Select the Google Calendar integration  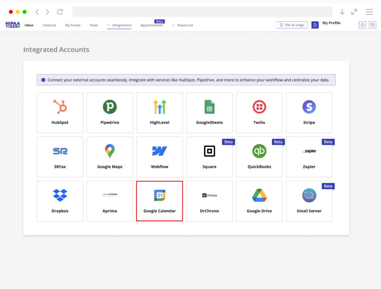(160, 201)
